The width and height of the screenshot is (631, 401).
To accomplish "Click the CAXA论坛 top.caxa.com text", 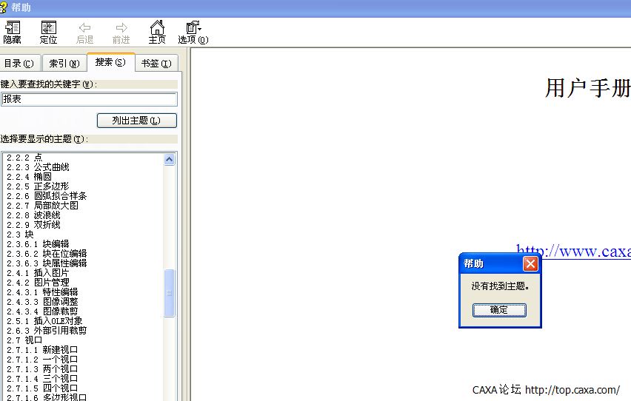I will click(546, 390).
